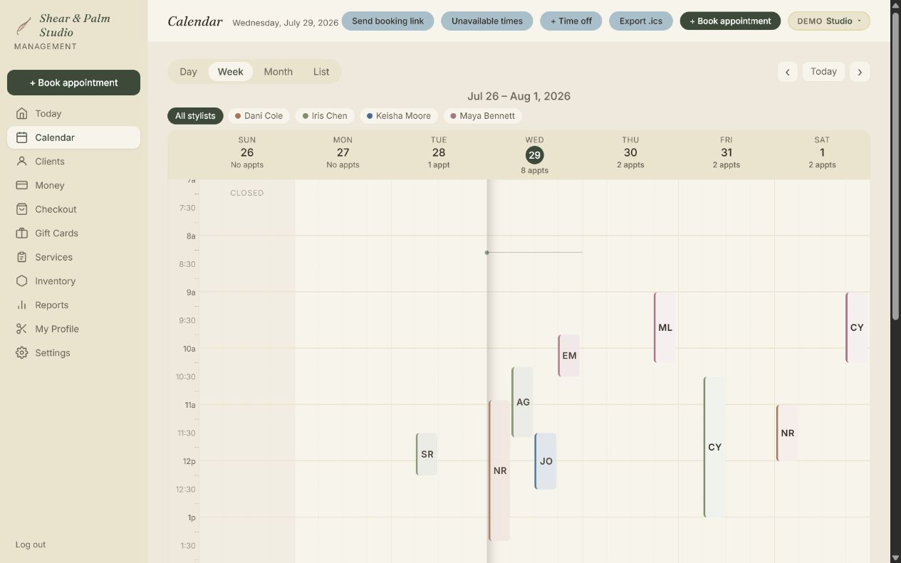The image size is (901, 563).
Task: Open the NR appointment on Wednesday
Action: point(499,470)
